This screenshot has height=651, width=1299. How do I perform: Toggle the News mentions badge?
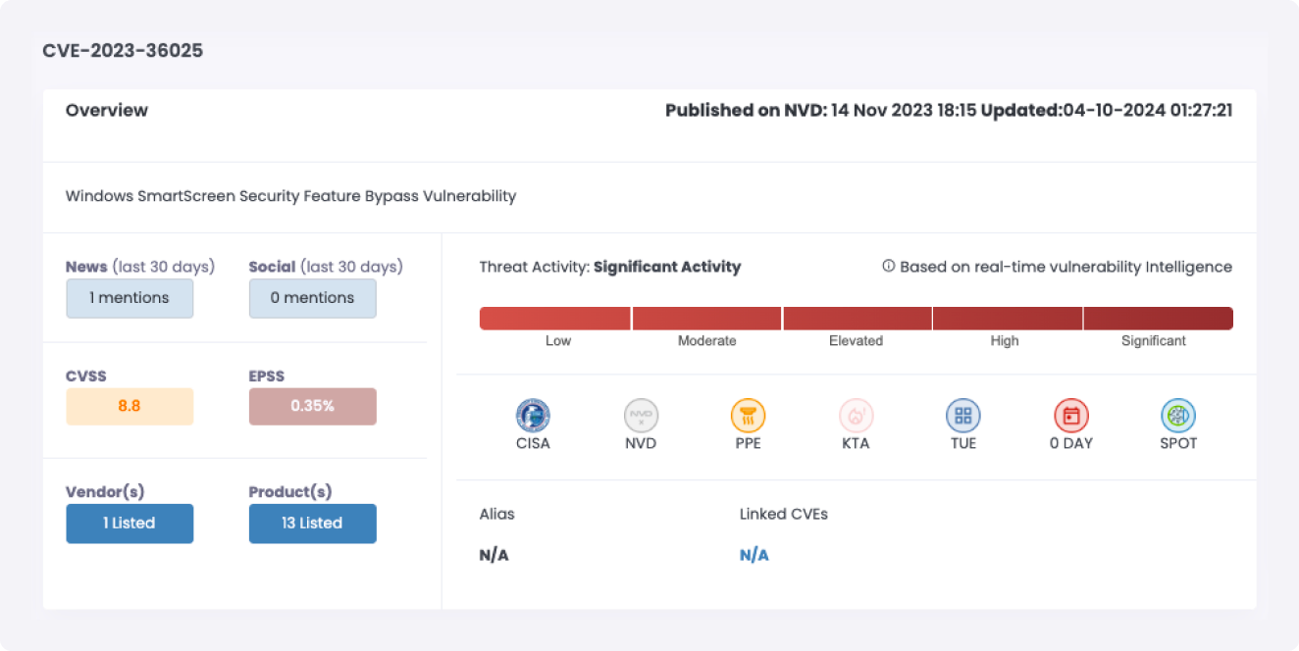130,298
